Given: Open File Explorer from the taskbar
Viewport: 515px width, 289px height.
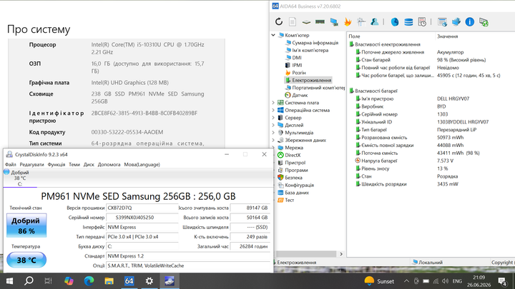Looking at the screenshot, I should coord(109,281).
